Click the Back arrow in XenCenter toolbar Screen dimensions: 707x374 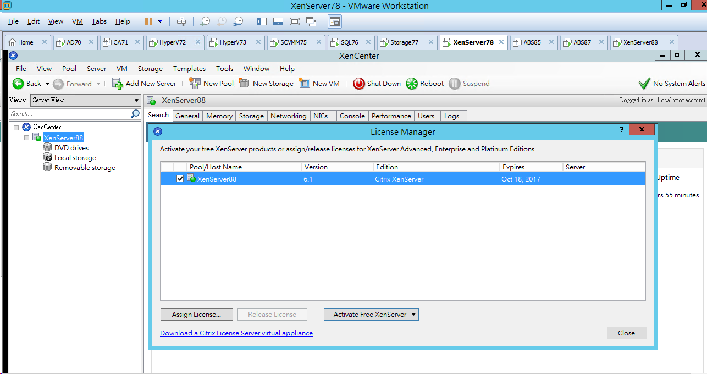(x=18, y=84)
